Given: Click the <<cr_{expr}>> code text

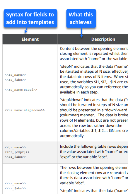Looking at the screenshot, I should tap(17, 152).
